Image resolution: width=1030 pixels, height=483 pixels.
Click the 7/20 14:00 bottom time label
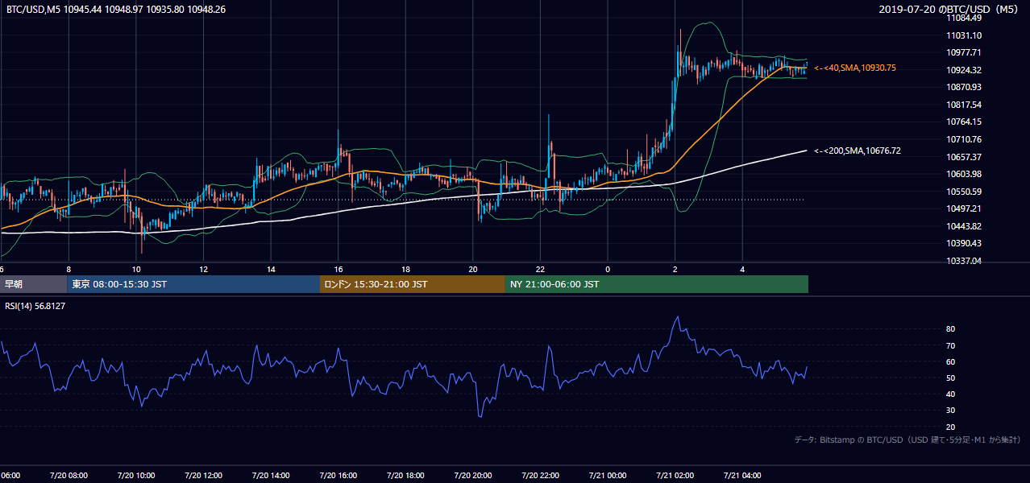[271, 476]
